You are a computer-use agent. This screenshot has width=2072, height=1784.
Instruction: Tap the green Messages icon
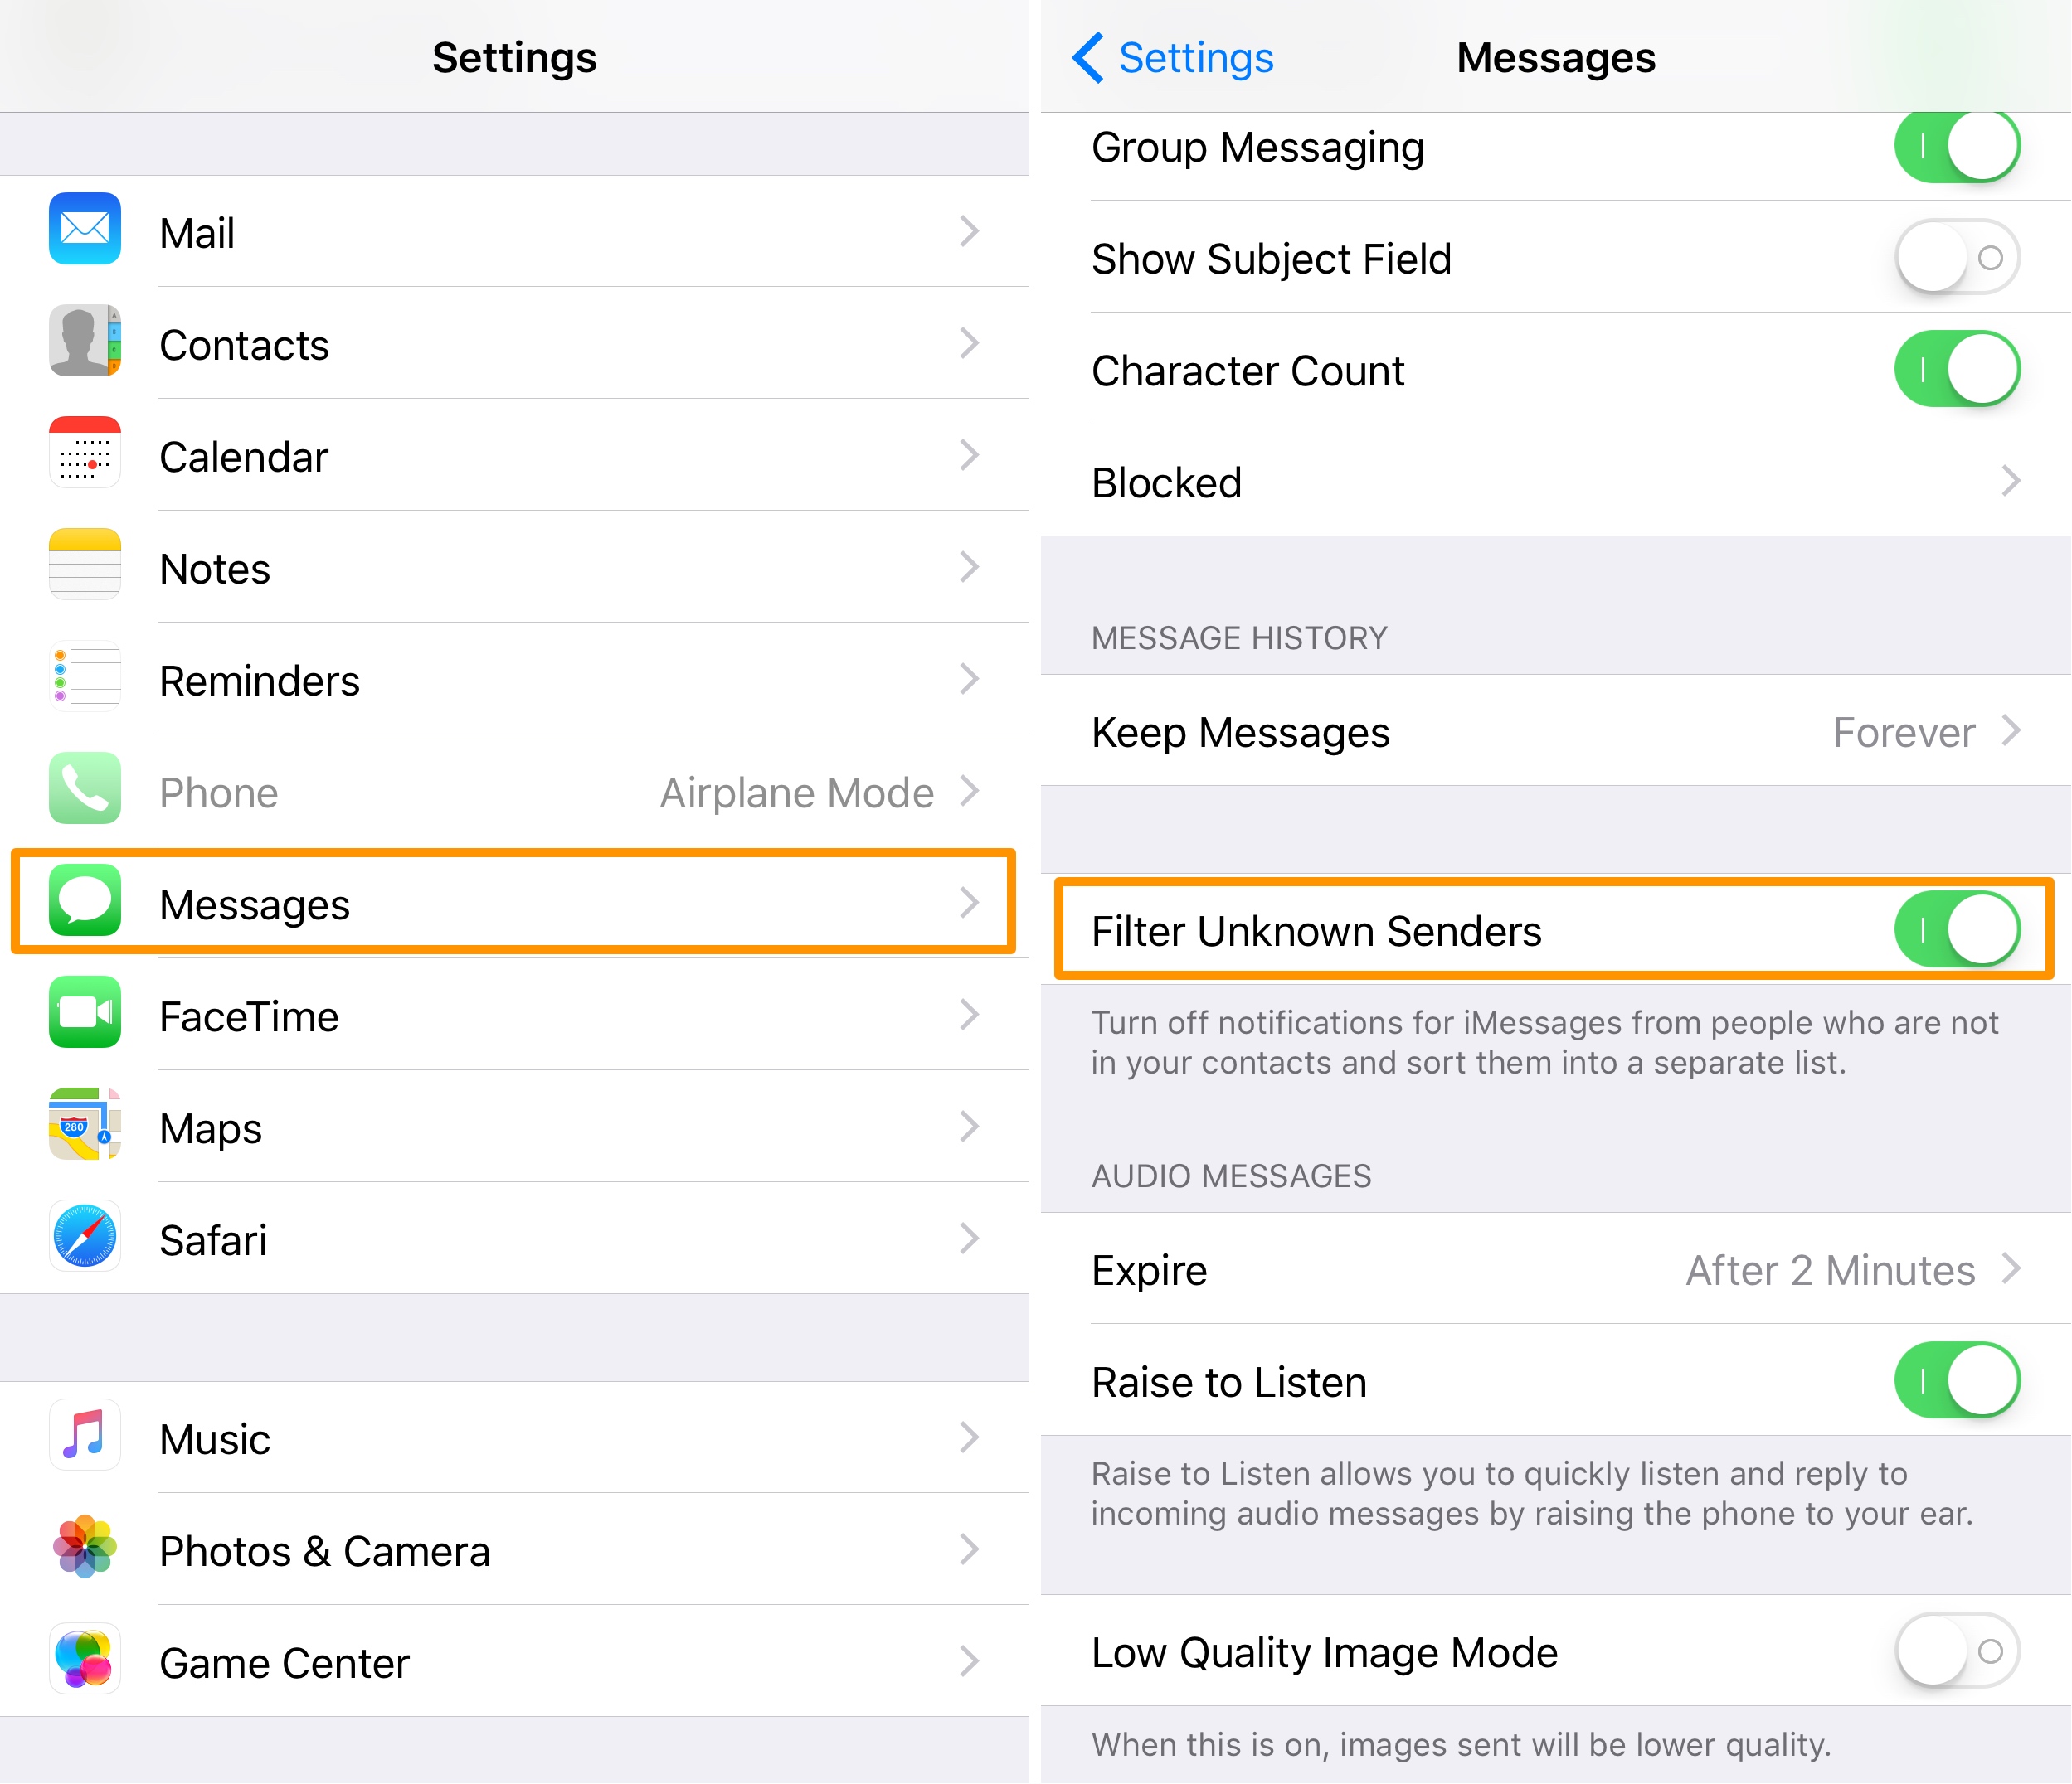coord(85,900)
